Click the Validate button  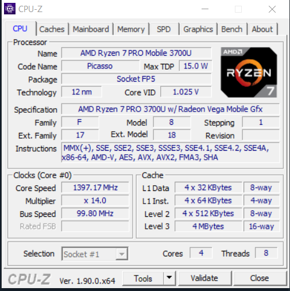click(204, 278)
